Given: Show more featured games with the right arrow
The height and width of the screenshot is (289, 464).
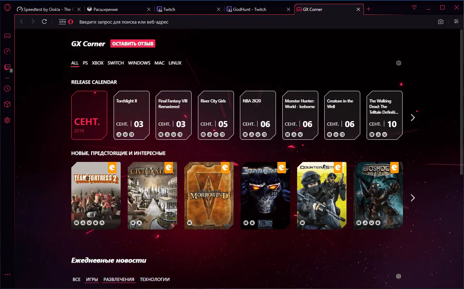Looking at the screenshot, I should 413,198.
